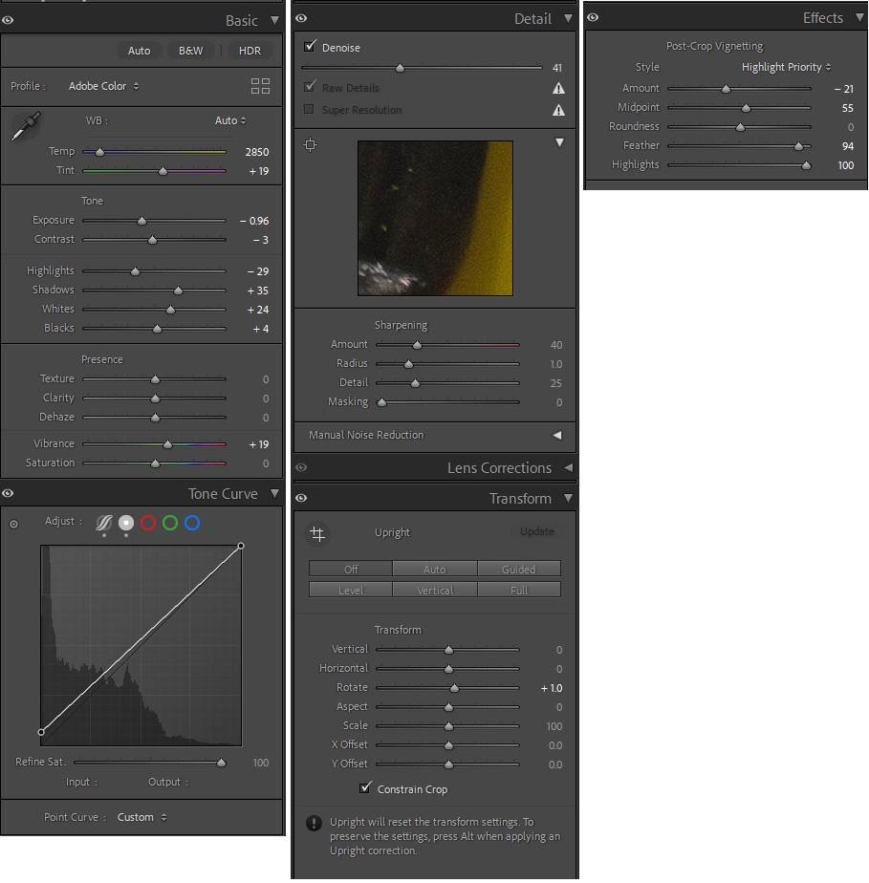Select the green channel curve circle
The width and height of the screenshot is (869, 883).
click(x=170, y=523)
